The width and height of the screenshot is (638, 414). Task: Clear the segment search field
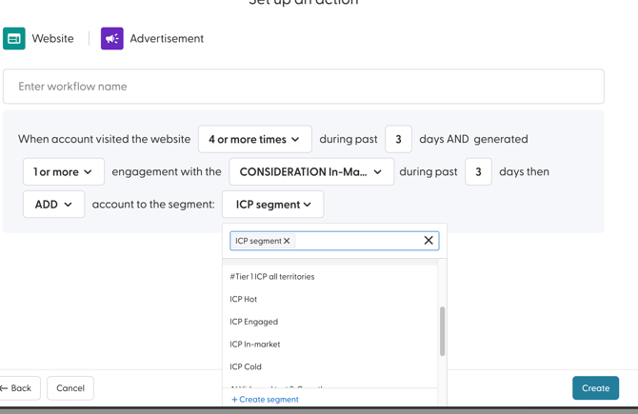click(429, 241)
